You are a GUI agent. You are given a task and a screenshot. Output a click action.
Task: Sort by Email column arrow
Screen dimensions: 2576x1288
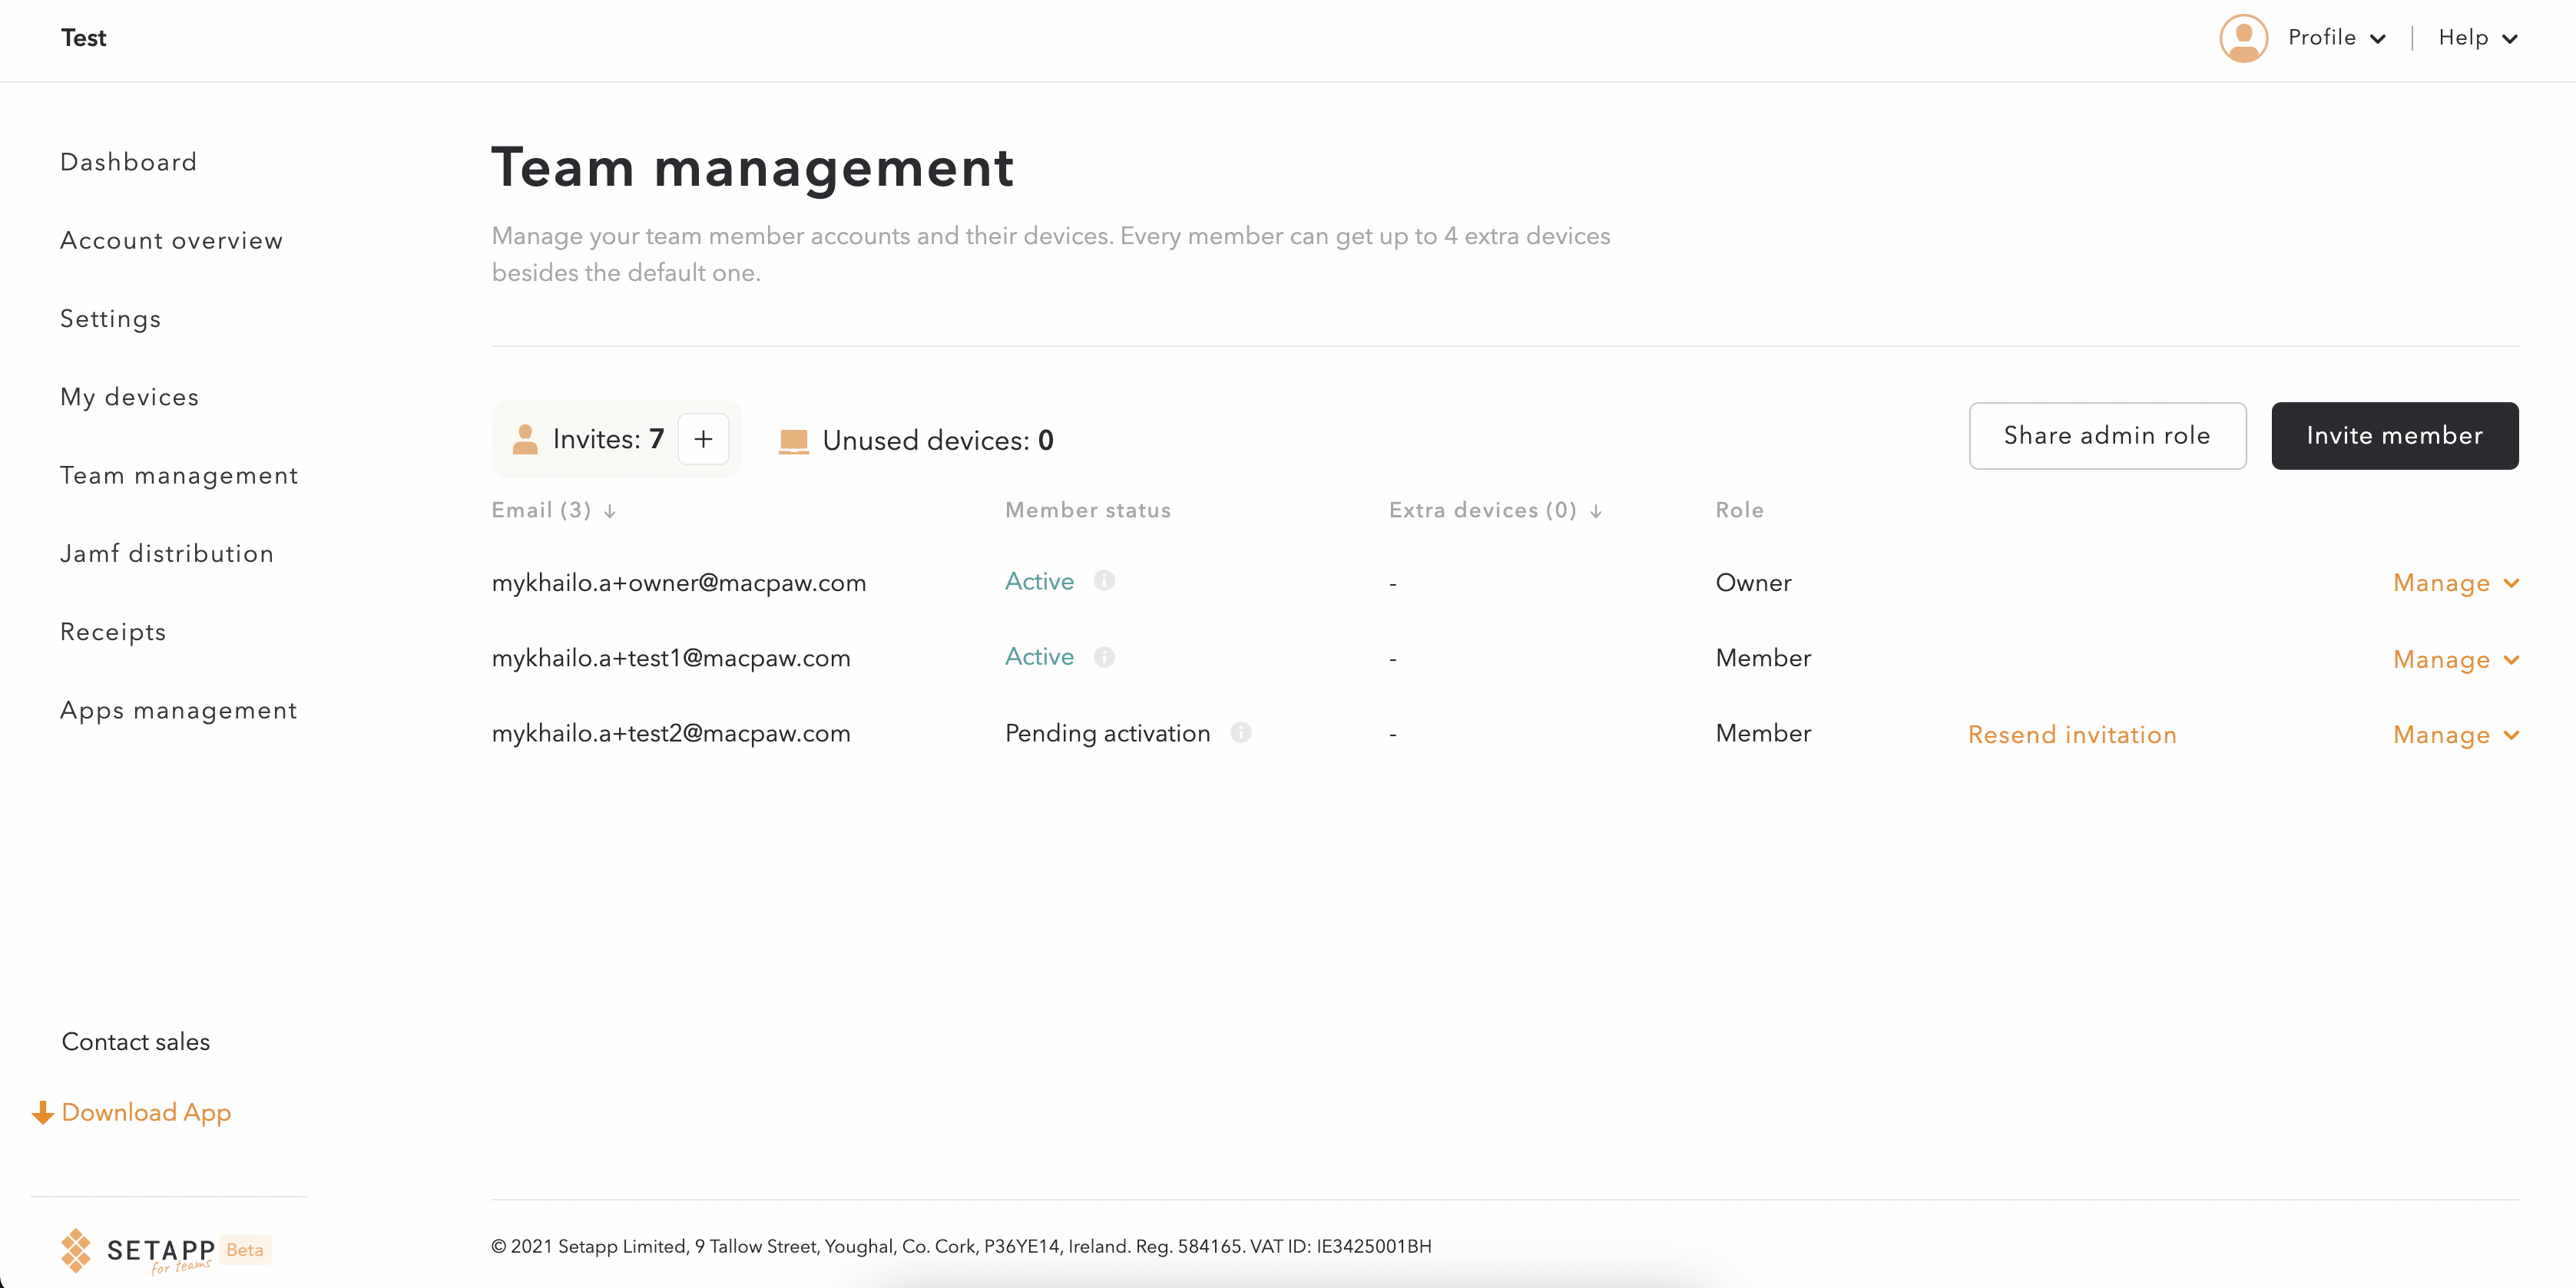pos(610,510)
